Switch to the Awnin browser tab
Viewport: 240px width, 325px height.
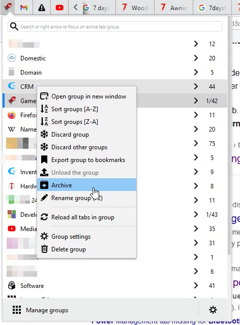pos(173,8)
